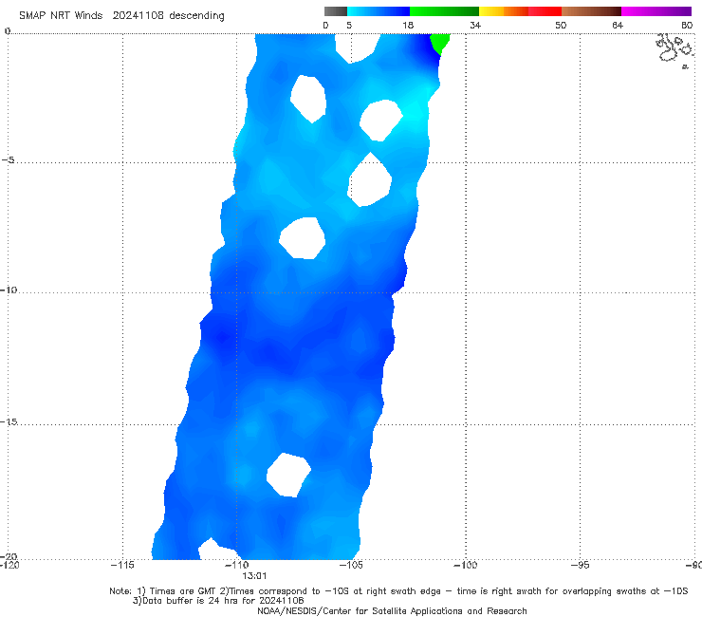
Task: Click the magenta-purple segment of the color bar
Action: click(656, 11)
